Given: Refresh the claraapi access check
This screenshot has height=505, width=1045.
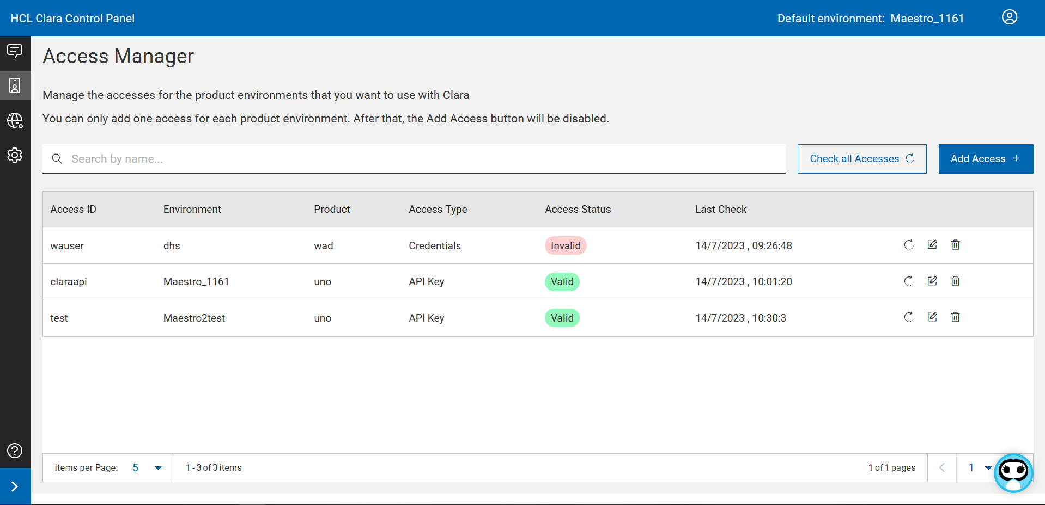Looking at the screenshot, I should coord(909,281).
